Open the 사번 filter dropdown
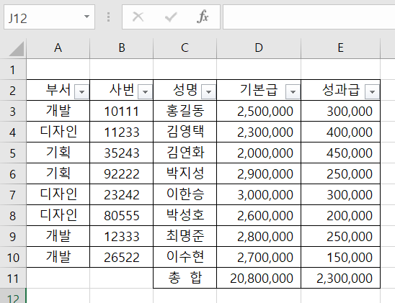395x303 pixels. point(145,92)
